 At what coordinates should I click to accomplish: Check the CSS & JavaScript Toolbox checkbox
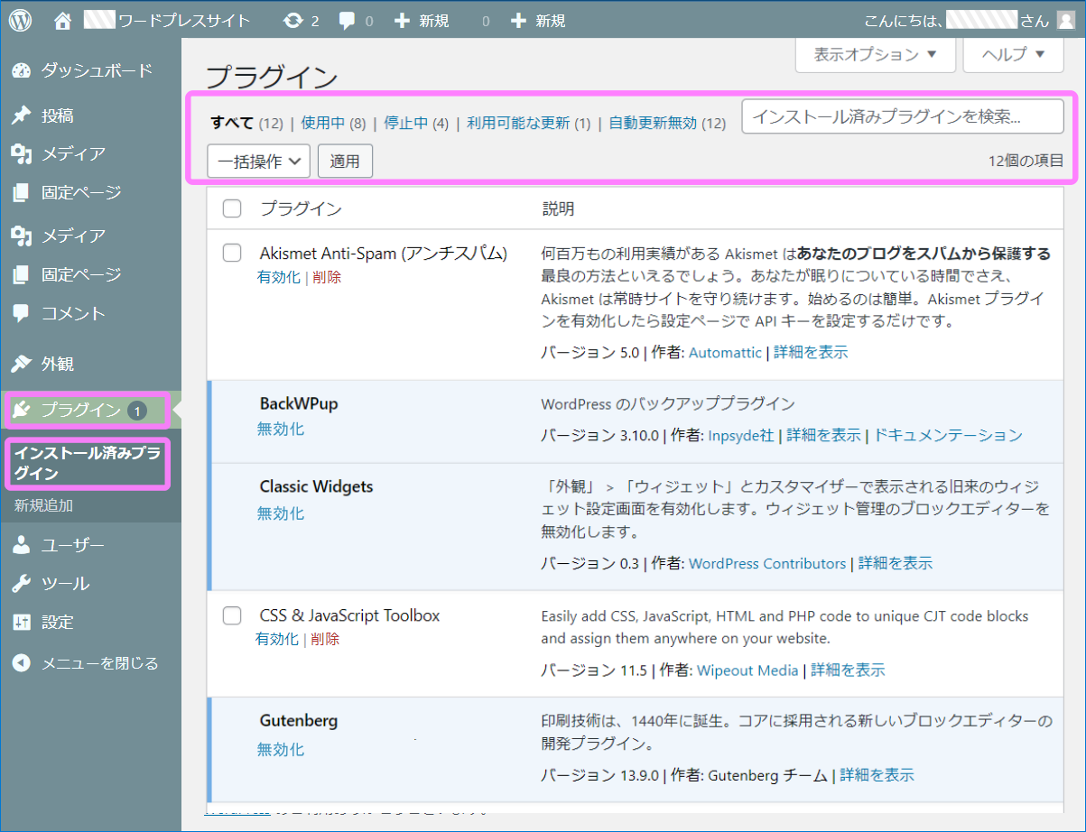[231, 615]
